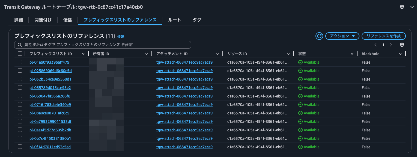Select checkbox for pl-01eb0f9339baff479 row

click(x=20, y=62)
